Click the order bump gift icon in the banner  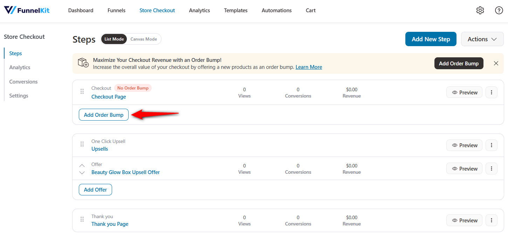tap(83, 63)
